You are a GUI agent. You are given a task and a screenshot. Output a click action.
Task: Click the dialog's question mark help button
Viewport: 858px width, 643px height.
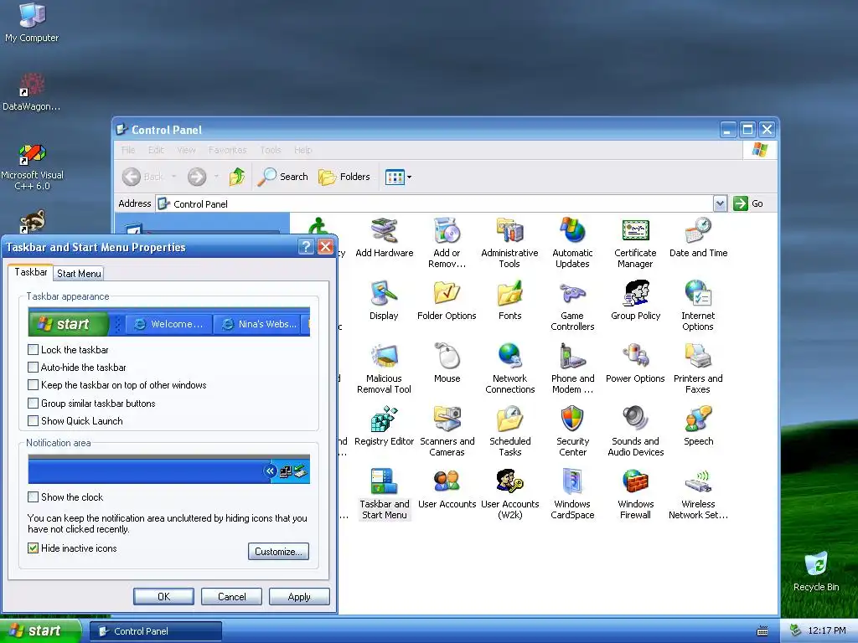coord(306,247)
